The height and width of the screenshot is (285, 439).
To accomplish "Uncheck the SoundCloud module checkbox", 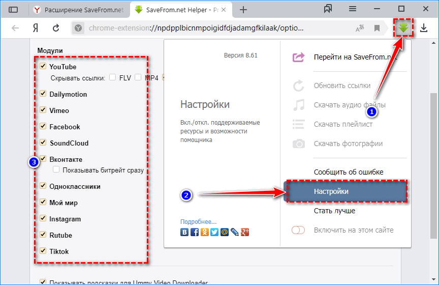I will coord(43,142).
